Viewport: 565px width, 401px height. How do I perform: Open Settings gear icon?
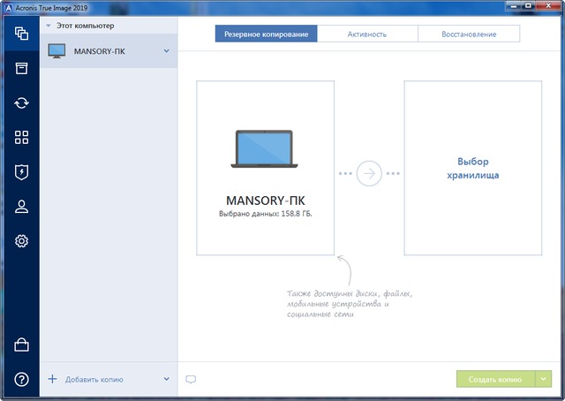coord(21,240)
